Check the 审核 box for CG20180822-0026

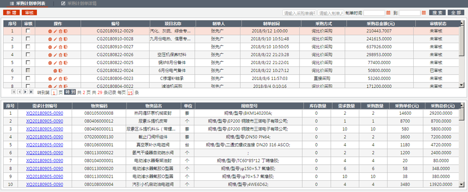coord(28,54)
